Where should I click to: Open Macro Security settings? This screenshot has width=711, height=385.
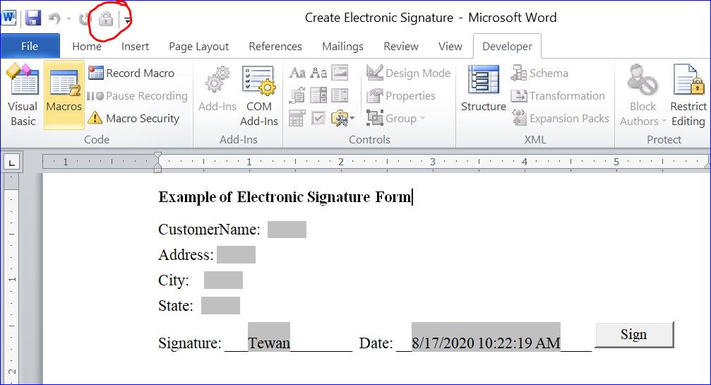tap(133, 119)
